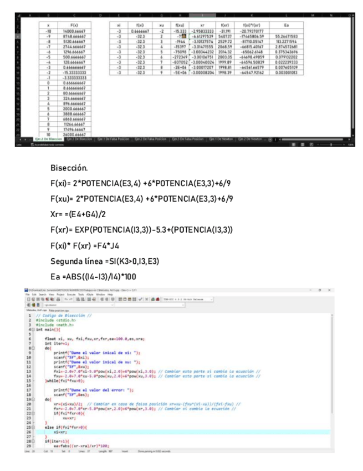The height and width of the screenshot is (471, 363).
Task: Click the Stop execution X icon
Action: pyautogui.click(x=146, y=299)
